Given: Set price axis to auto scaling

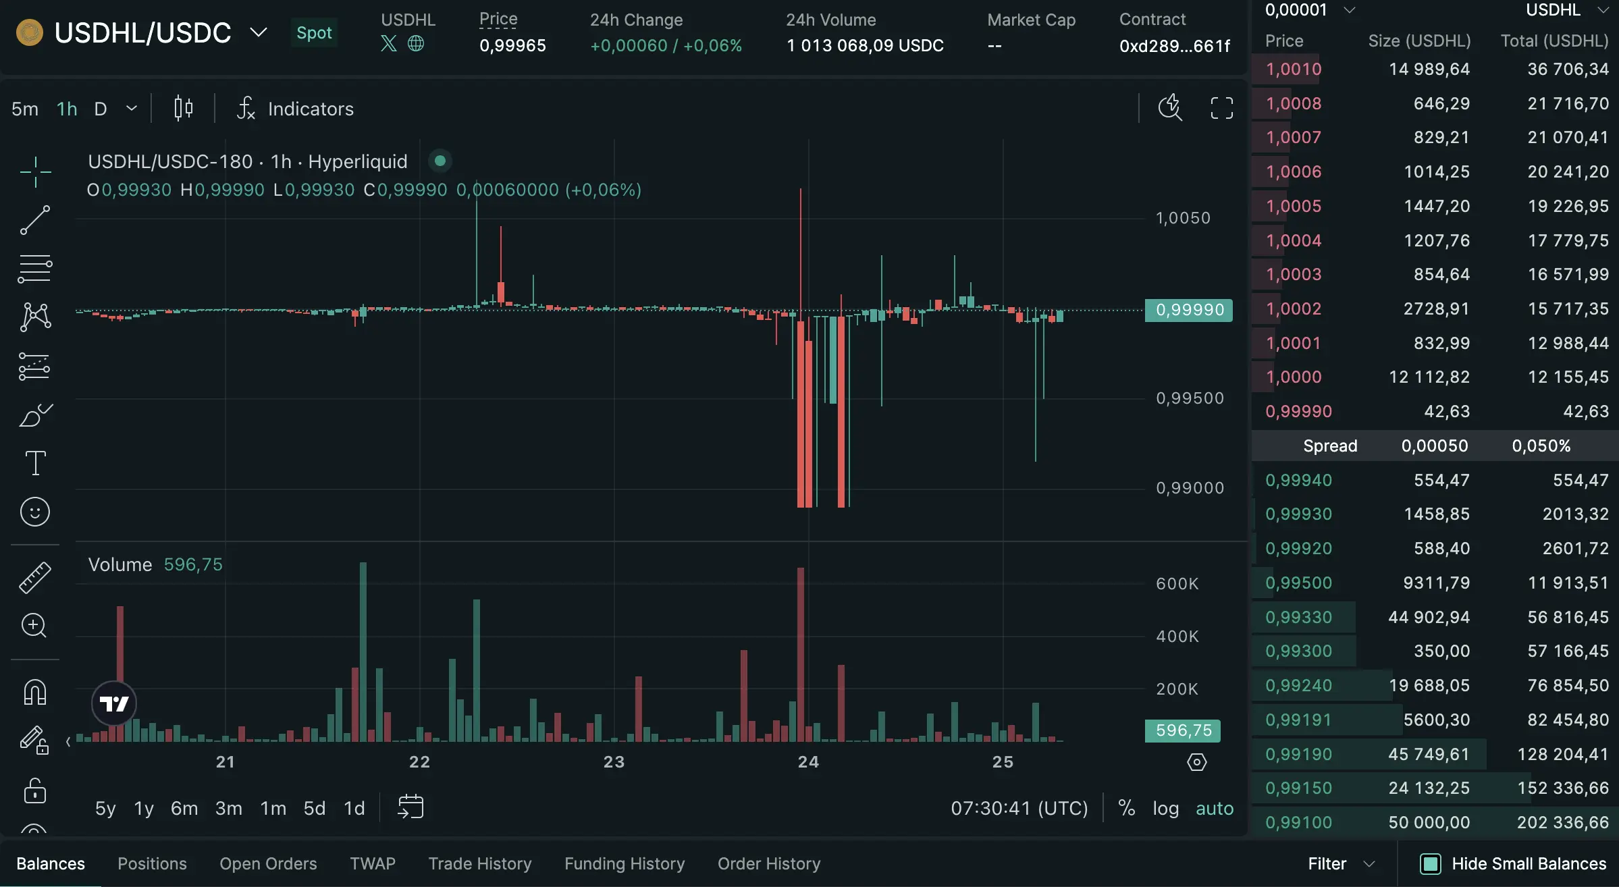Looking at the screenshot, I should (1215, 808).
